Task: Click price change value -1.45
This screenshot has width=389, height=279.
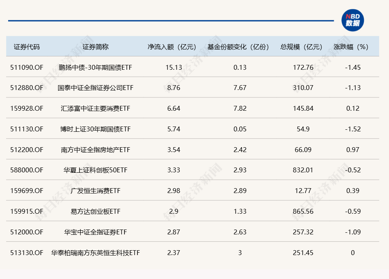Action: click(353, 67)
